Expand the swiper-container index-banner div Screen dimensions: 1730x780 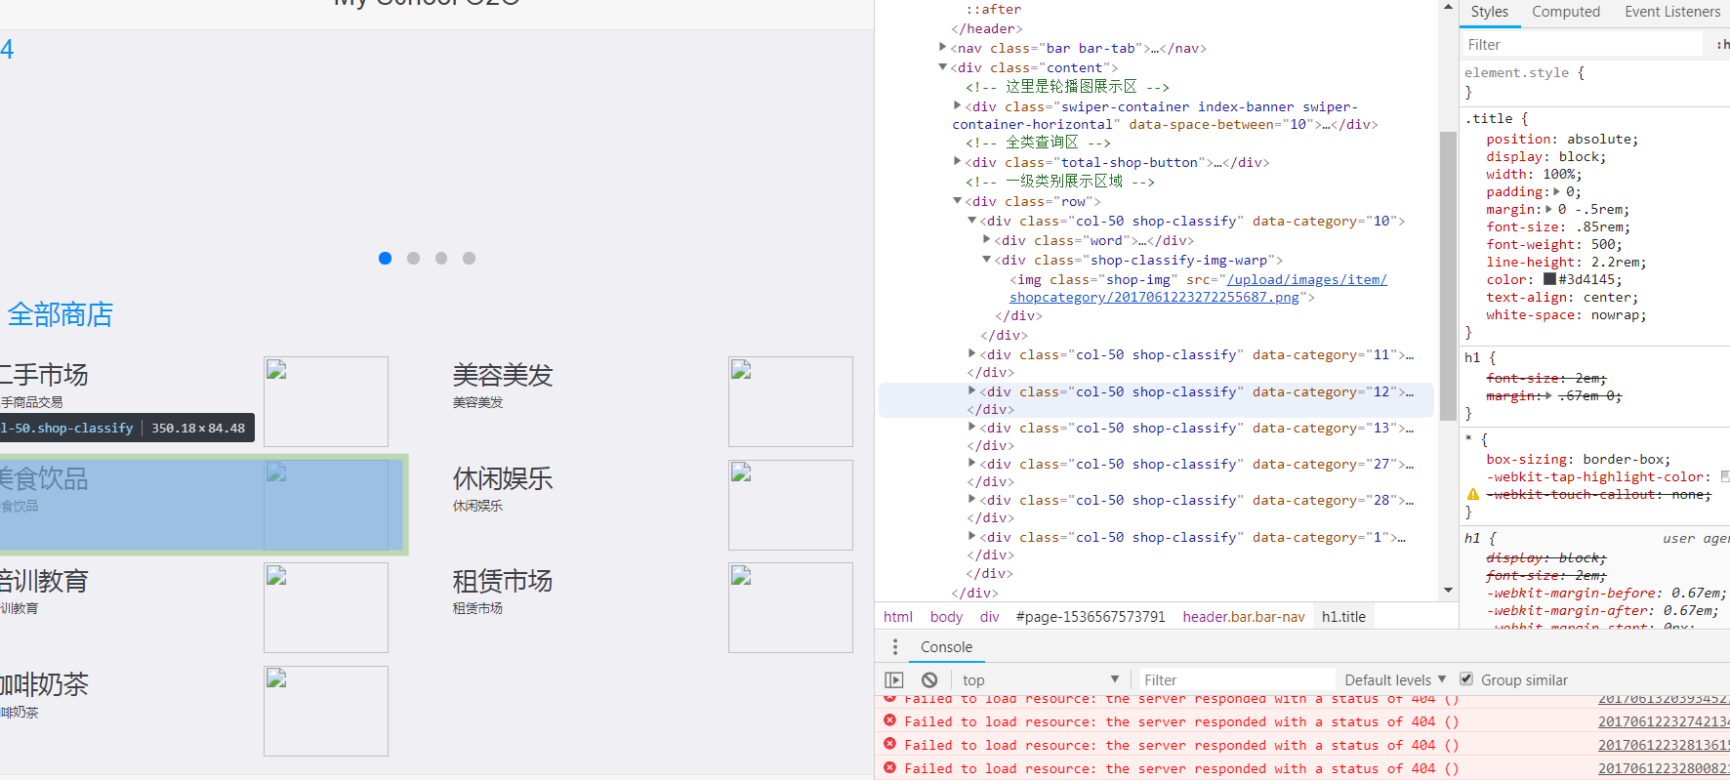click(957, 105)
